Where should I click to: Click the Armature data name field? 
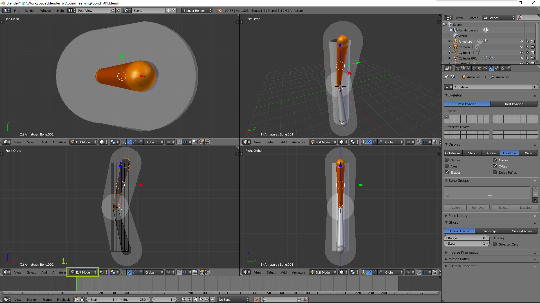[492, 87]
